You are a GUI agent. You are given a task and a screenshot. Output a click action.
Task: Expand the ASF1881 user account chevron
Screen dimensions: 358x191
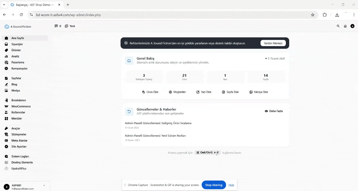(x=44, y=185)
